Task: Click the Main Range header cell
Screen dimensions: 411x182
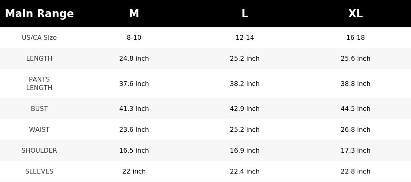Action: 39,14
